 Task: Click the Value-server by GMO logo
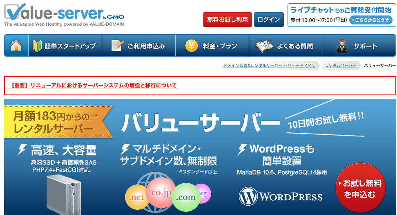64,12
